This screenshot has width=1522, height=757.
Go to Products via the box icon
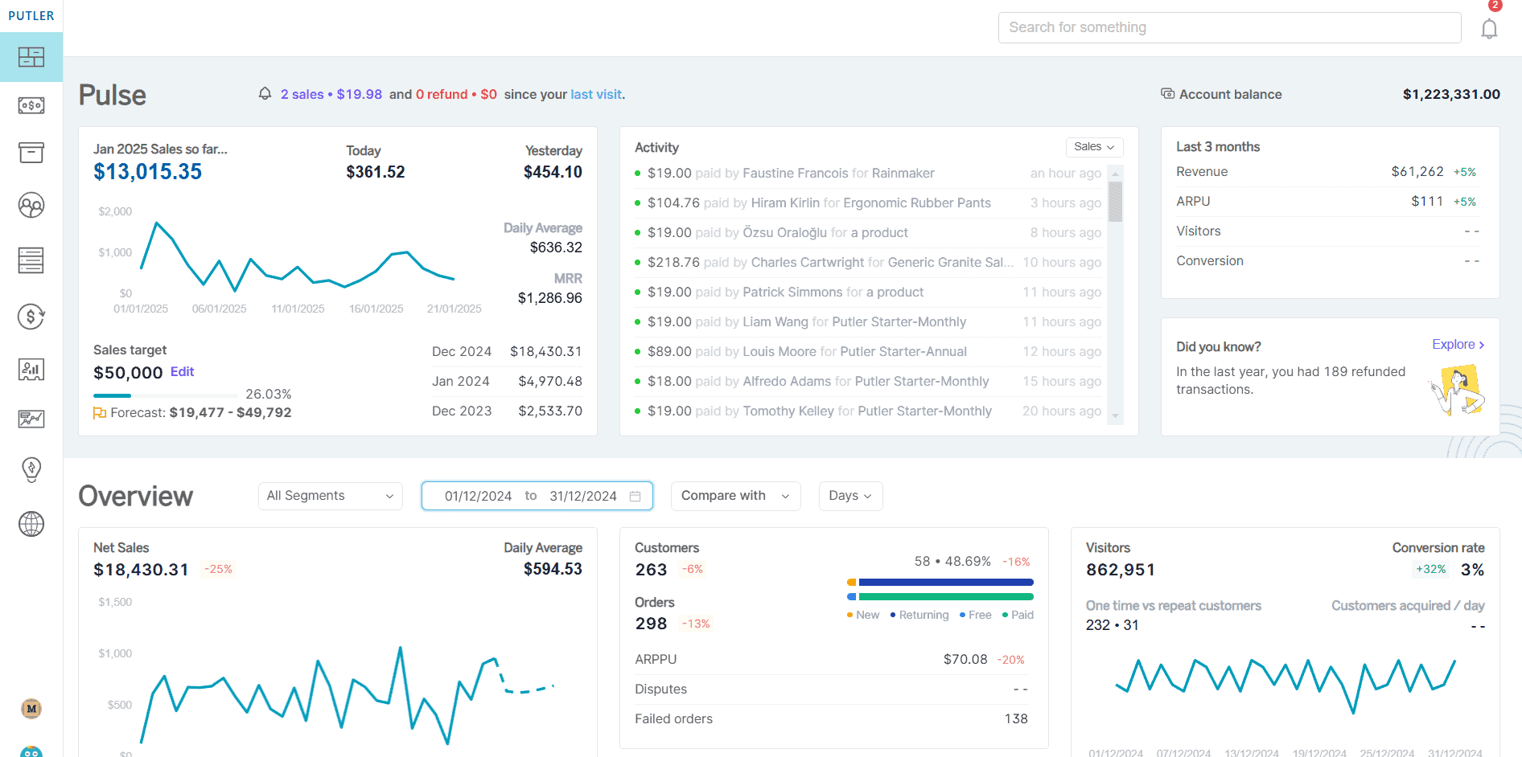coord(31,153)
